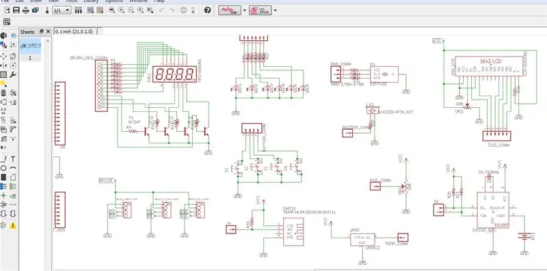Click the design link button
This screenshot has width=547, height=271.
(230, 10)
